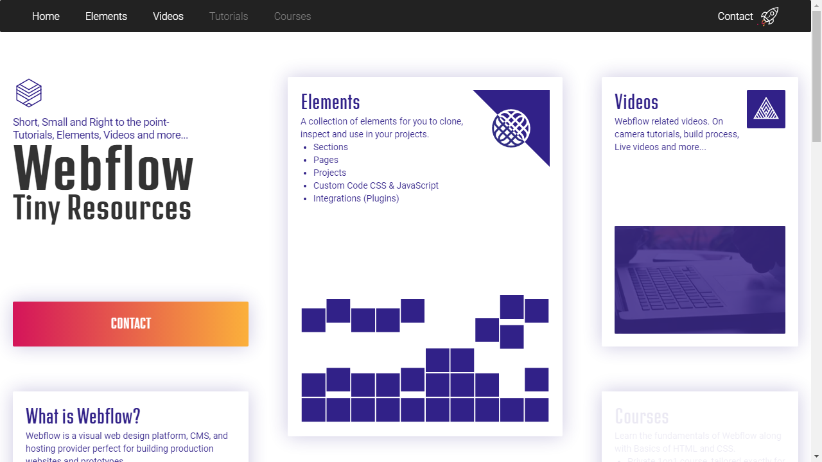This screenshot has height=462, width=822.
Task: Click the laptop photo on the Videos card
Action: (699, 279)
